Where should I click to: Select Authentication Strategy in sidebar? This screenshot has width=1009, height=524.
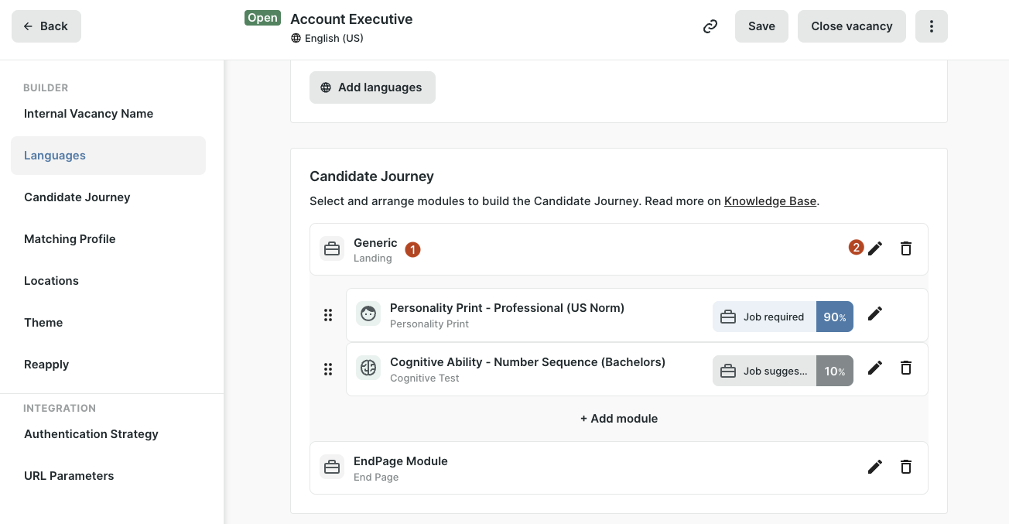pos(91,434)
